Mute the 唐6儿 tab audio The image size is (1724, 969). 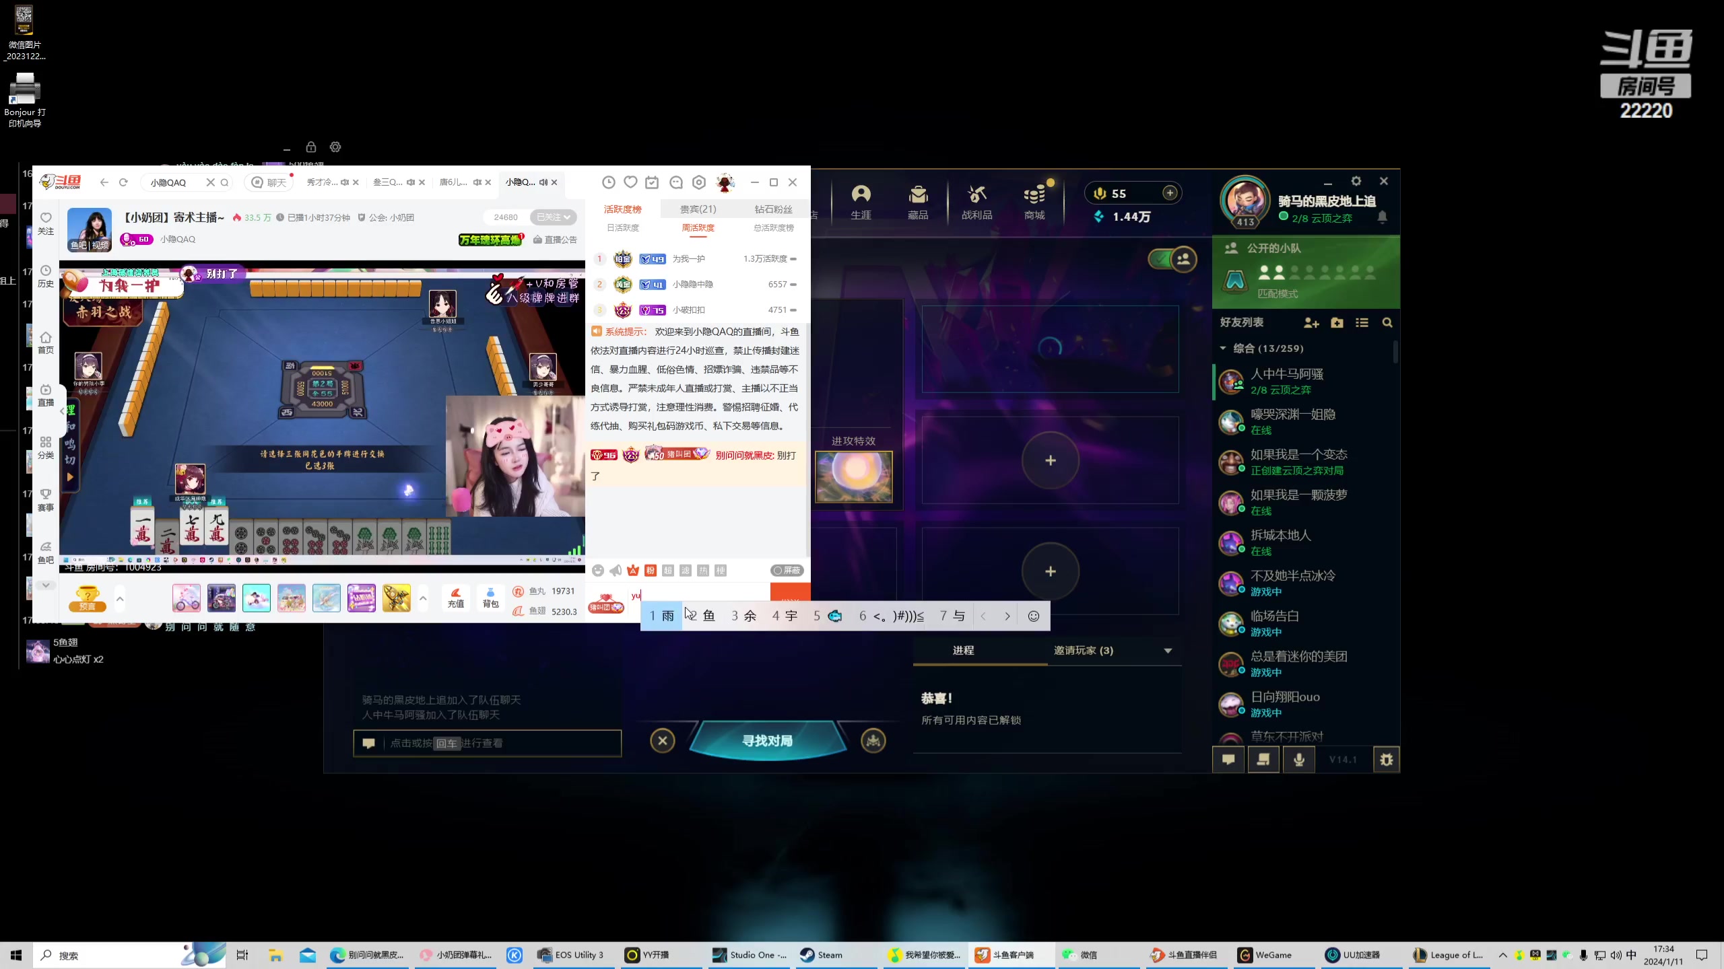coord(477,182)
